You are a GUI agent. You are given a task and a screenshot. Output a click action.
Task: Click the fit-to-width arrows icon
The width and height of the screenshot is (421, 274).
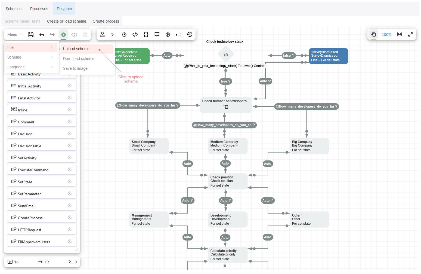[x=400, y=34]
